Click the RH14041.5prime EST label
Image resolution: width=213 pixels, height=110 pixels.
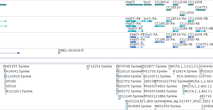click(x=17, y=71)
